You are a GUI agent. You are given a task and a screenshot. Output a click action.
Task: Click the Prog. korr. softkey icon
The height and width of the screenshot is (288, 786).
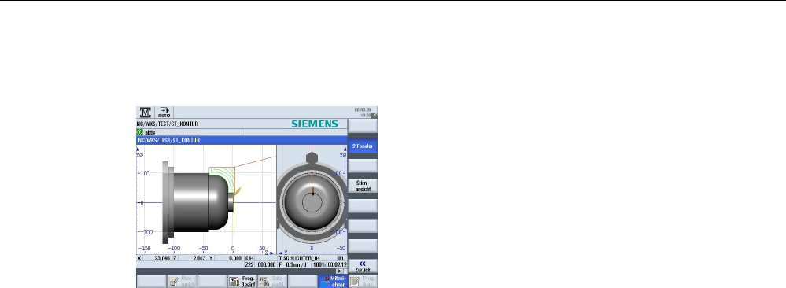(354, 282)
